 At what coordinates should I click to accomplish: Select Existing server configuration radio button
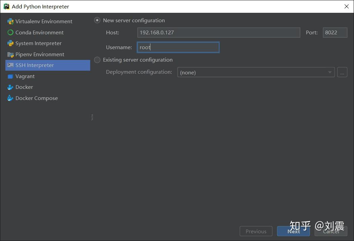click(97, 60)
